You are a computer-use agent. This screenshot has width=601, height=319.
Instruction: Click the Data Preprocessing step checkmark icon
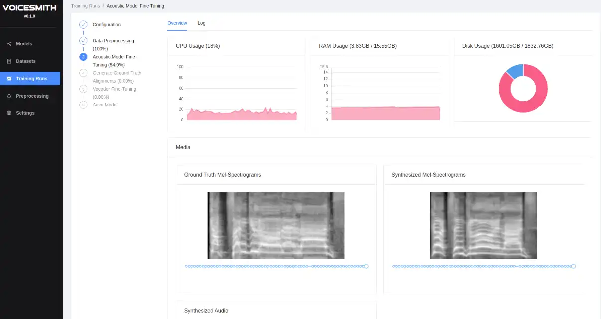(x=83, y=41)
